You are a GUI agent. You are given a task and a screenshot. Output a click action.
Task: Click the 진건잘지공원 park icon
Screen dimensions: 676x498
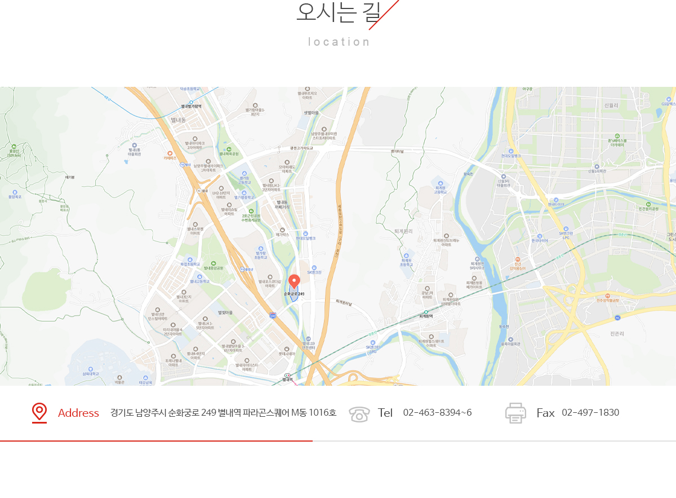(648, 204)
